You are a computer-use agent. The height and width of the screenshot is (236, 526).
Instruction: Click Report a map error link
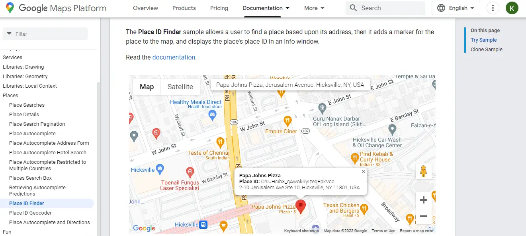(x=416, y=230)
